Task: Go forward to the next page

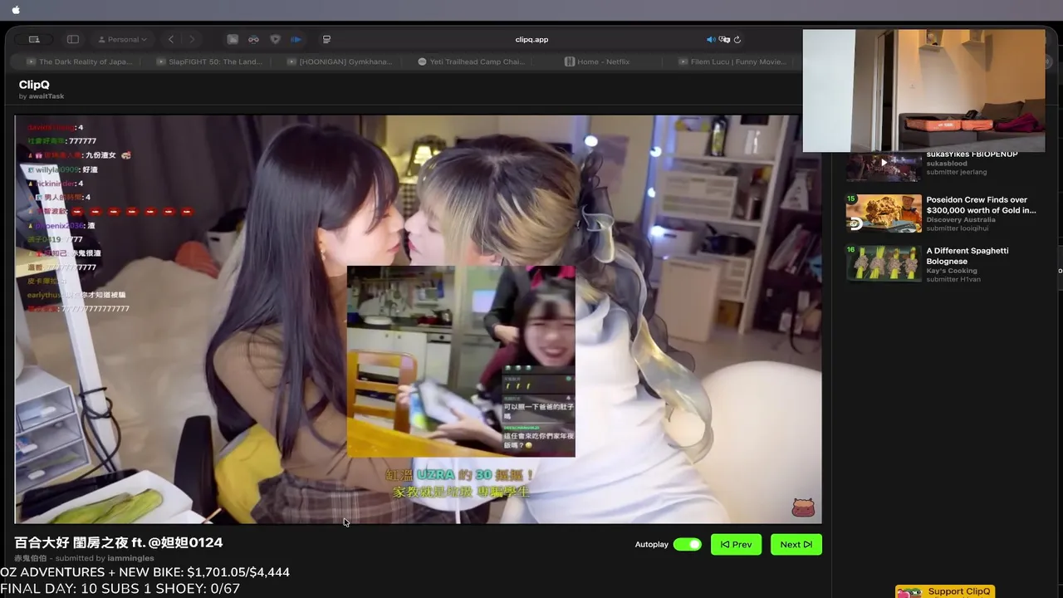Action: pos(192,39)
